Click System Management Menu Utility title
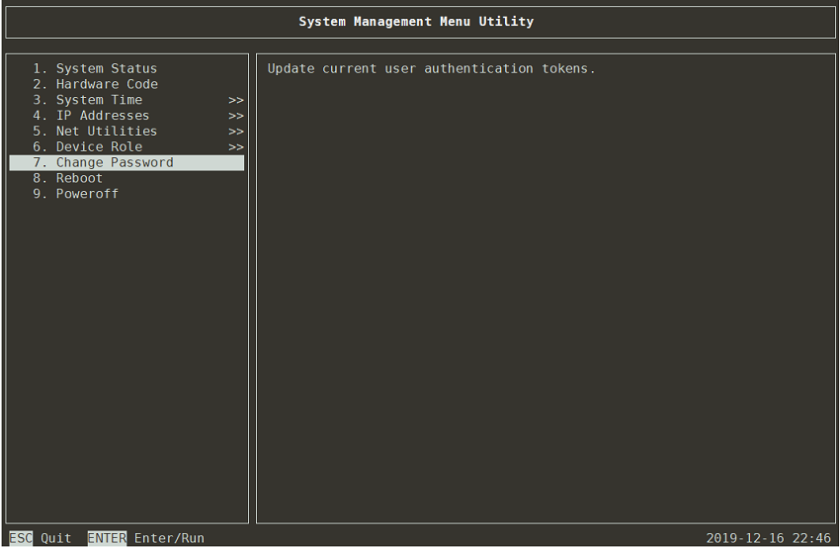This screenshot has width=840, height=548. pyautogui.click(x=416, y=22)
